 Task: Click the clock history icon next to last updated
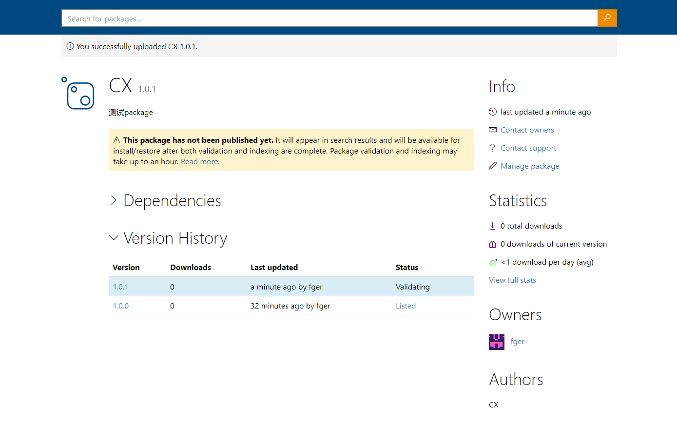coord(493,112)
